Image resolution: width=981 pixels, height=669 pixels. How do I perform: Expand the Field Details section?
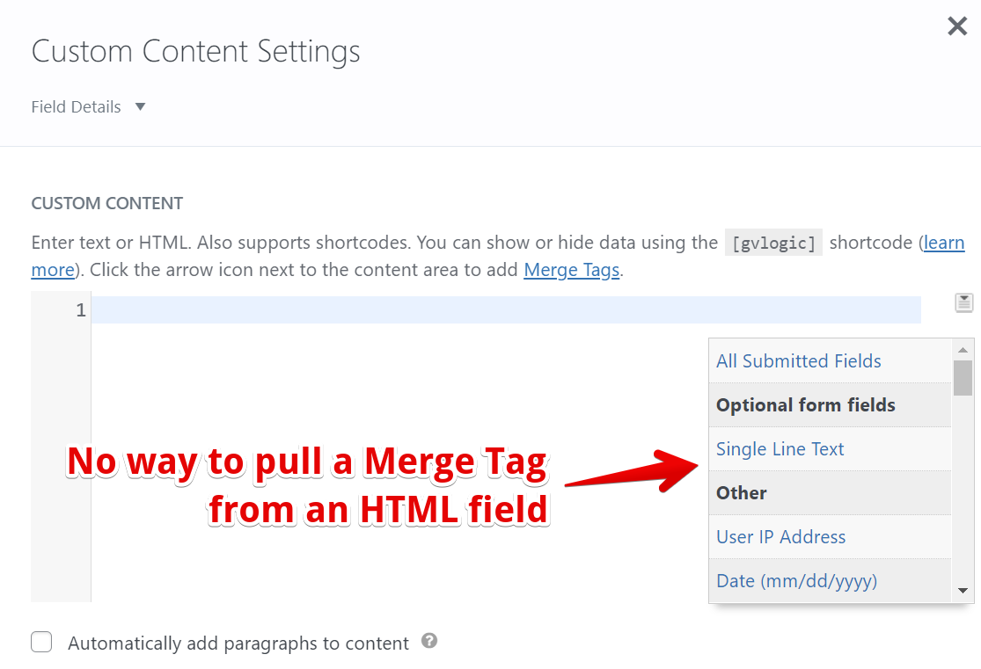click(76, 106)
